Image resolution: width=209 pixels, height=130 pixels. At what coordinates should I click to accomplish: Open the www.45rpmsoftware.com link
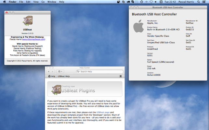pyautogui.click(x=33, y=39)
